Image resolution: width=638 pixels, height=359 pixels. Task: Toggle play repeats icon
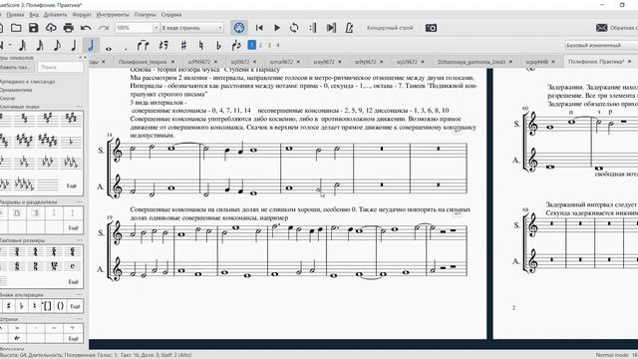coord(312,28)
